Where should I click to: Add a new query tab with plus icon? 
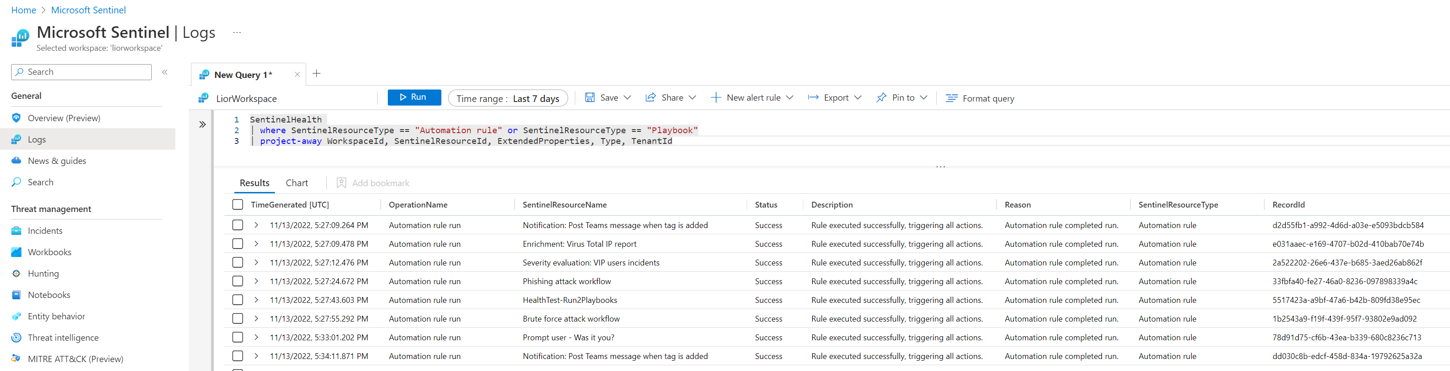pyautogui.click(x=316, y=73)
